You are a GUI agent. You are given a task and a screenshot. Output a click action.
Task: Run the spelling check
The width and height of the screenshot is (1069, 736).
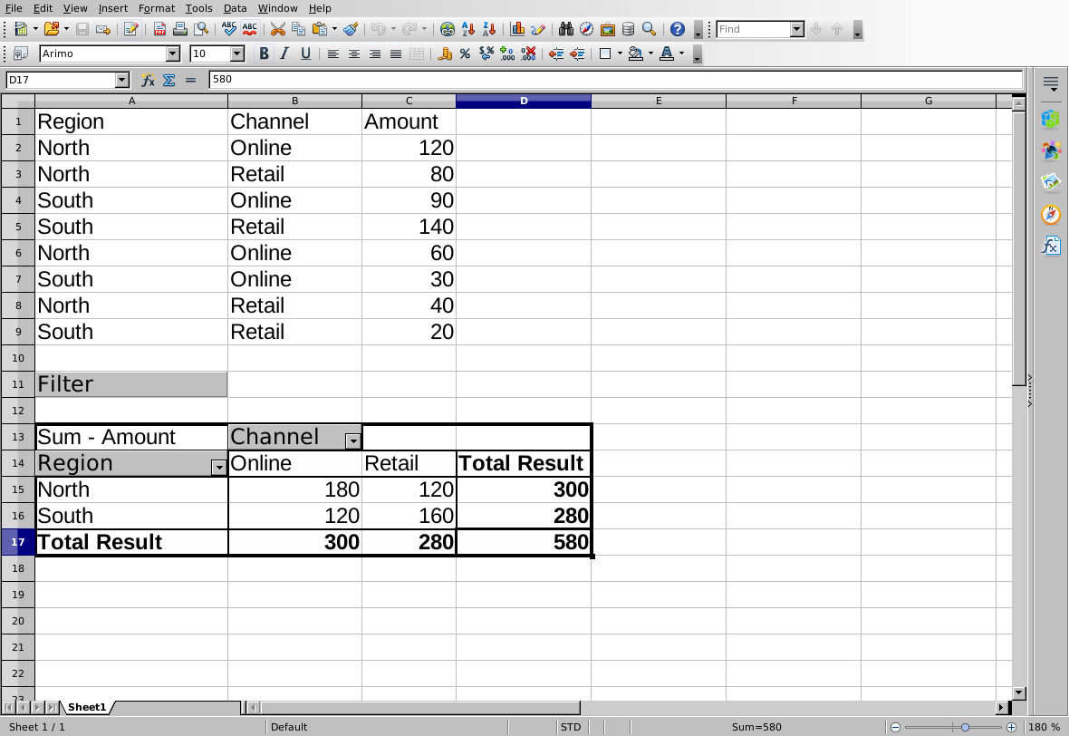point(229,29)
